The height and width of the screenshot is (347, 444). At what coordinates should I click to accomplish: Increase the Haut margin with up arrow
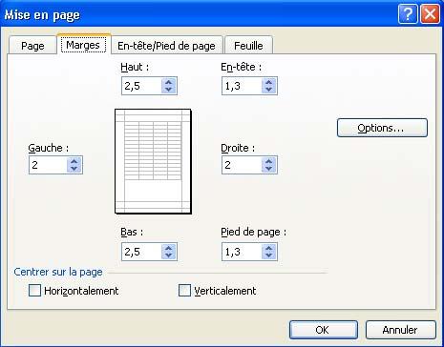point(169,82)
